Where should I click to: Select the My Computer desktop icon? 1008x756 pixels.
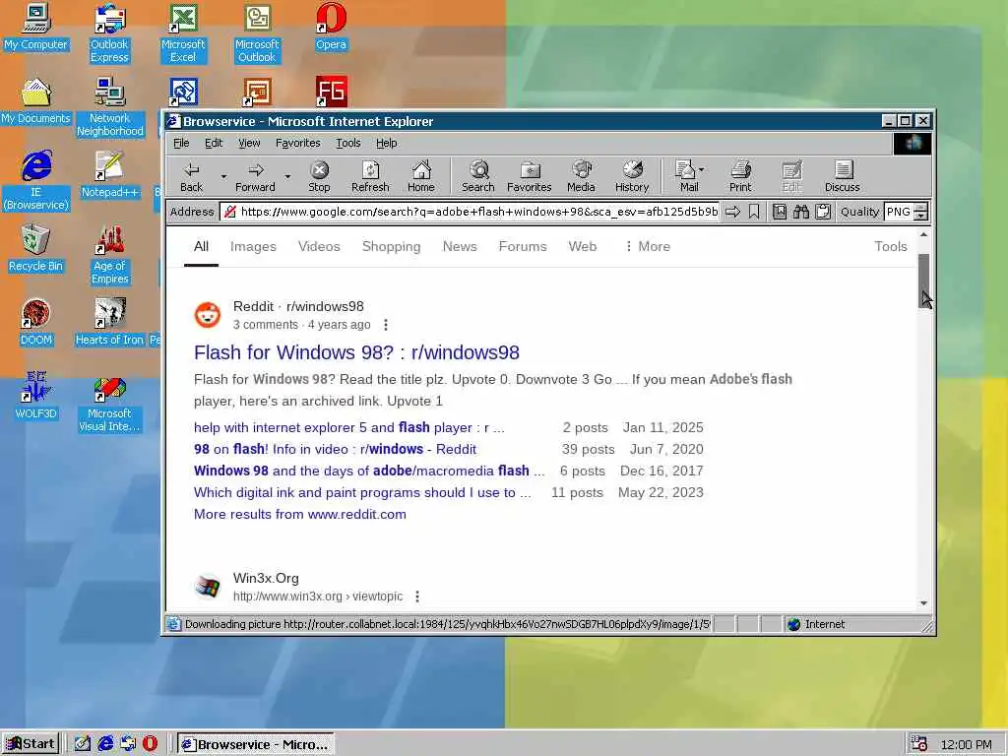[36, 28]
